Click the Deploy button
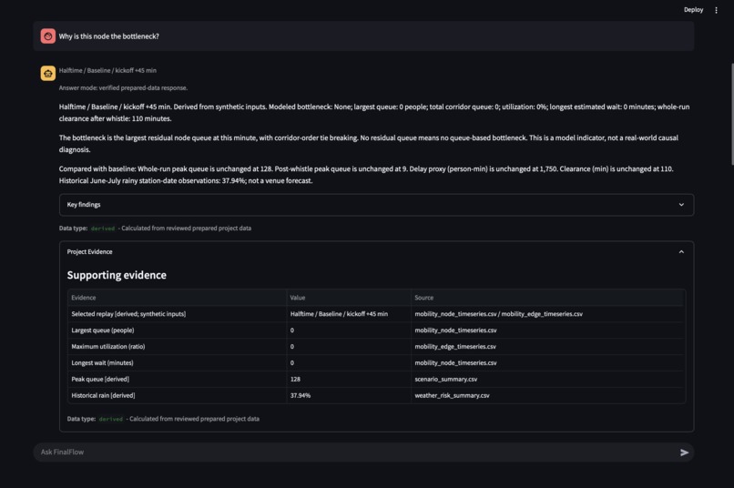This screenshot has width=734, height=488. [693, 10]
